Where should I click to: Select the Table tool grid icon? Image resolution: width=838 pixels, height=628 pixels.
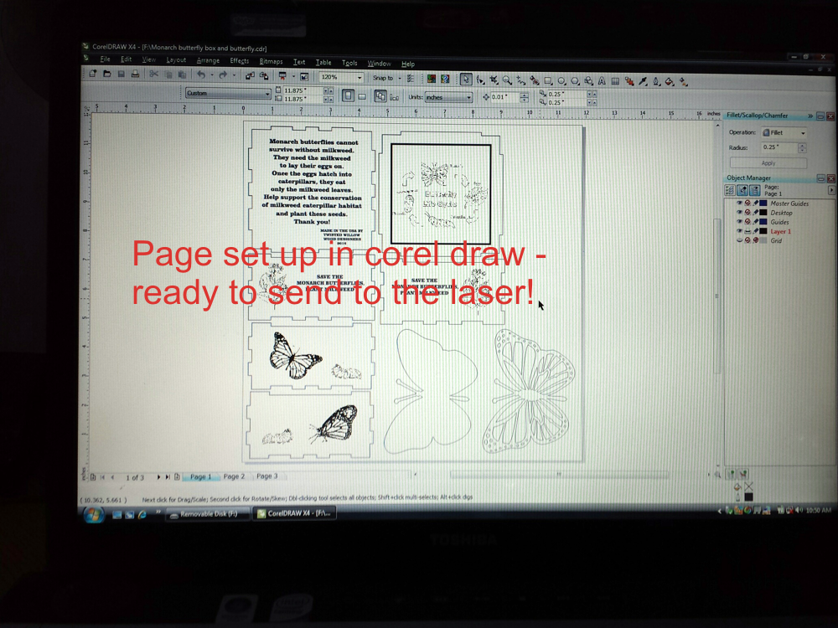[615, 81]
